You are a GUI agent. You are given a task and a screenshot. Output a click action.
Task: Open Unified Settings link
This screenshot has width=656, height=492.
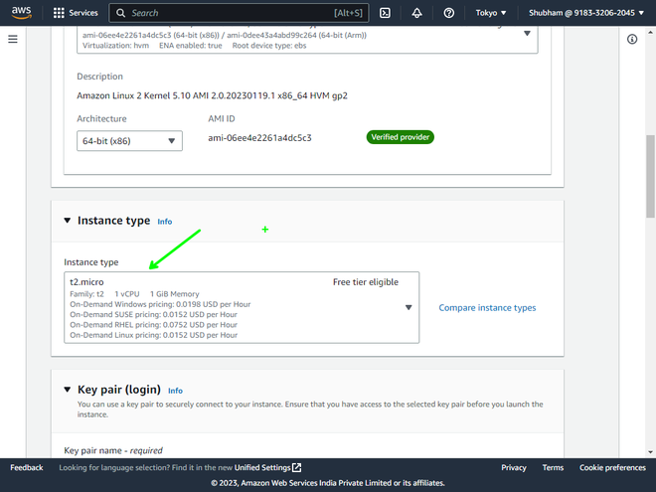262,468
